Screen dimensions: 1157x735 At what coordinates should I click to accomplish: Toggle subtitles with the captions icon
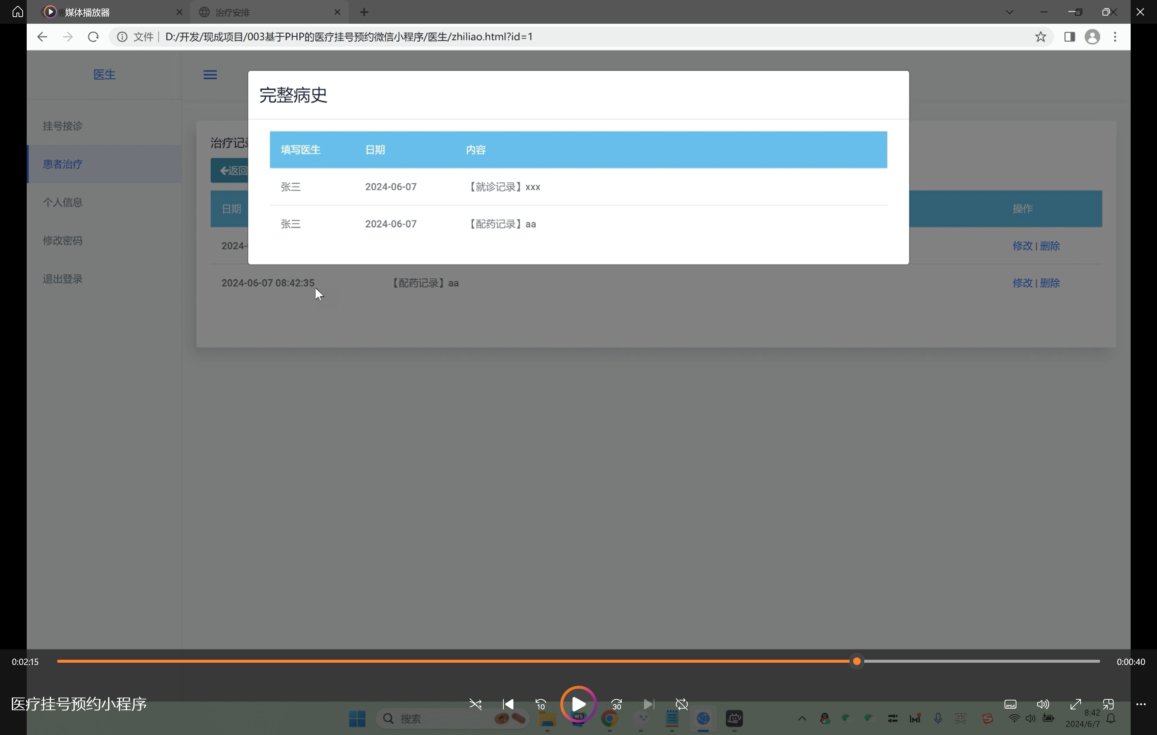tap(1010, 704)
